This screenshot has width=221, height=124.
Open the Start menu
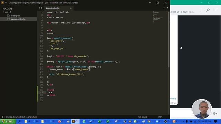coord(8,121)
